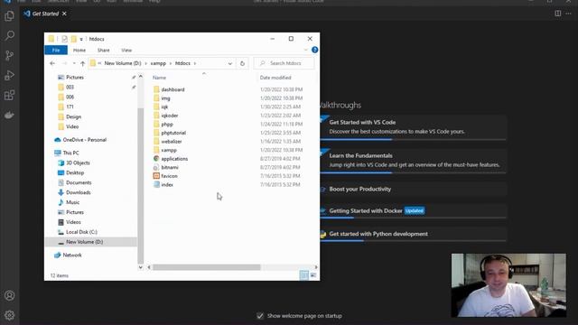Screen dimensions: 578x325
Task: Close the Get Started tab
Action: pyautogui.click(x=64, y=14)
